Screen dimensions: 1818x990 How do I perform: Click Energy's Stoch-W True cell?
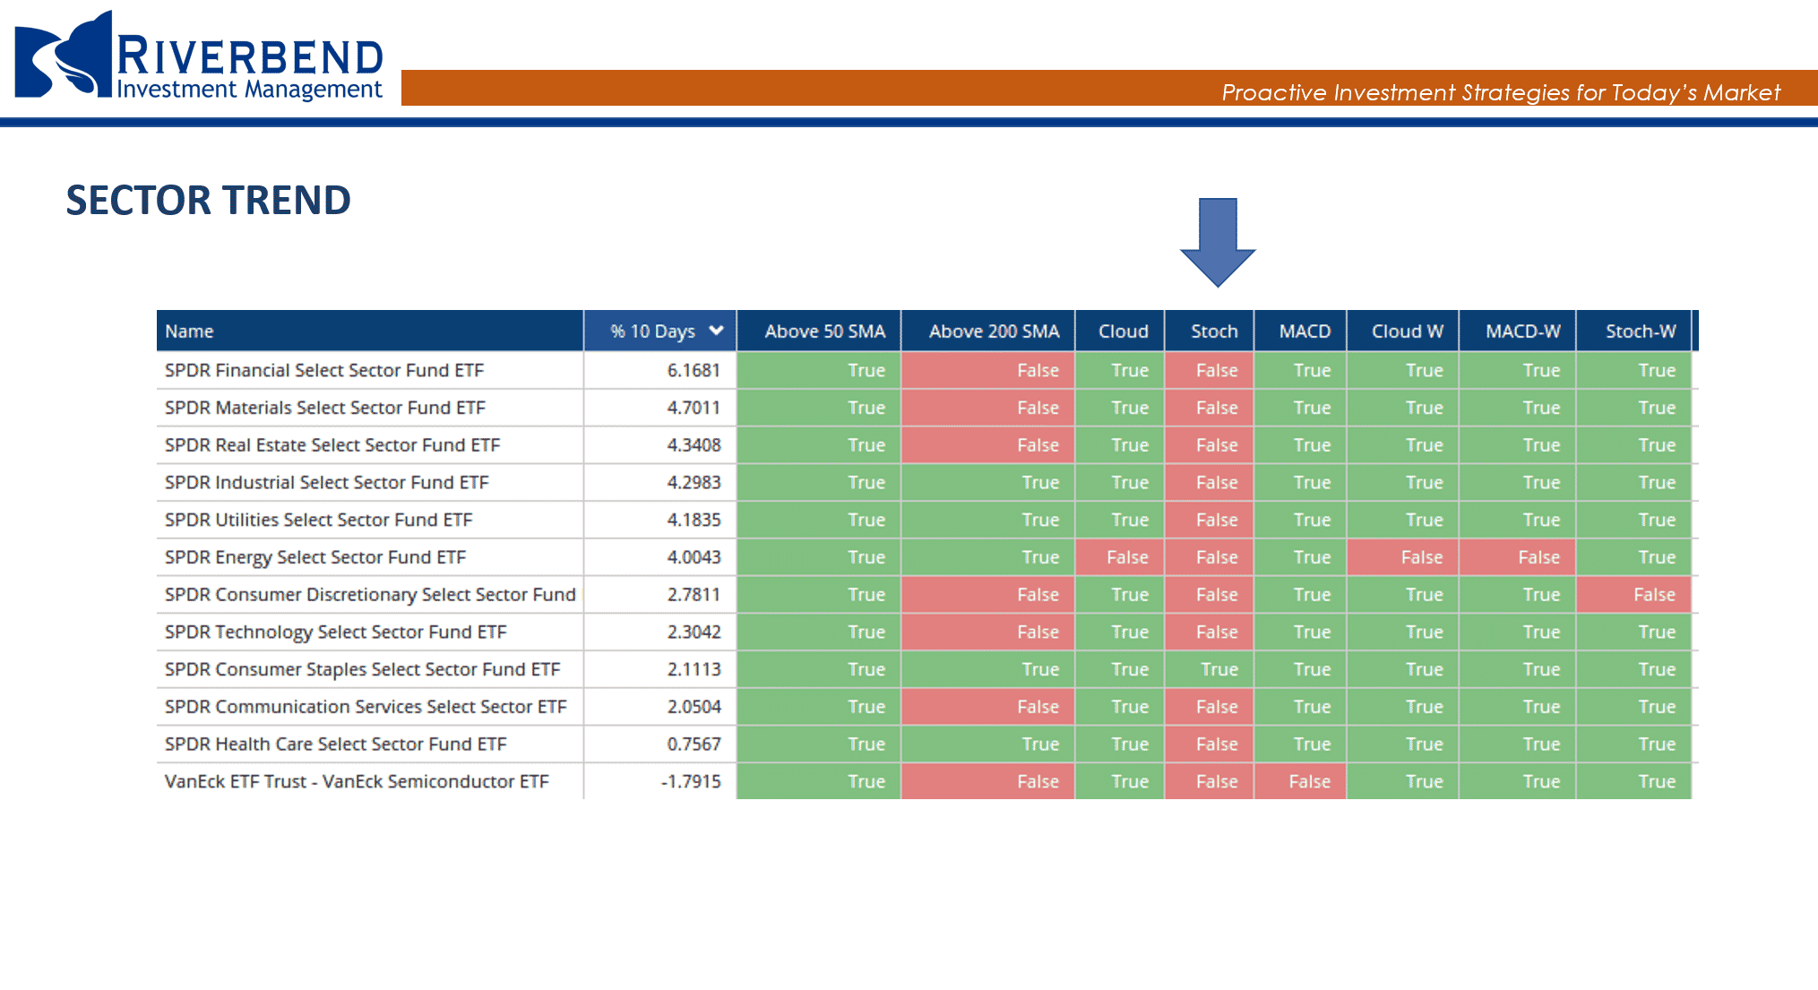pyautogui.click(x=1634, y=557)
